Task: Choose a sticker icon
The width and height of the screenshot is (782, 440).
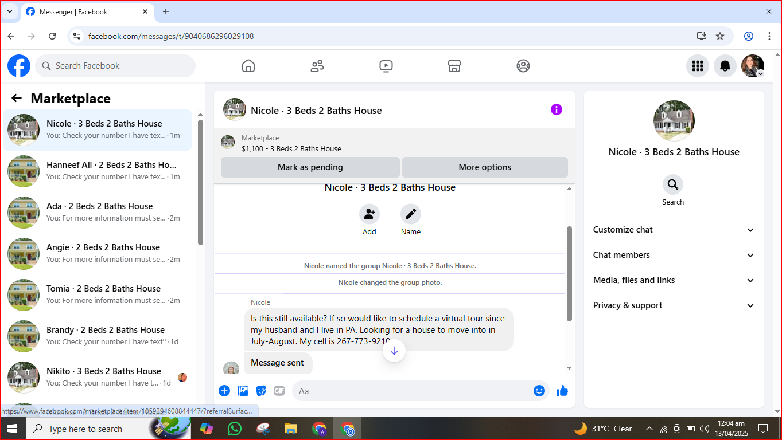Action: 261,391
